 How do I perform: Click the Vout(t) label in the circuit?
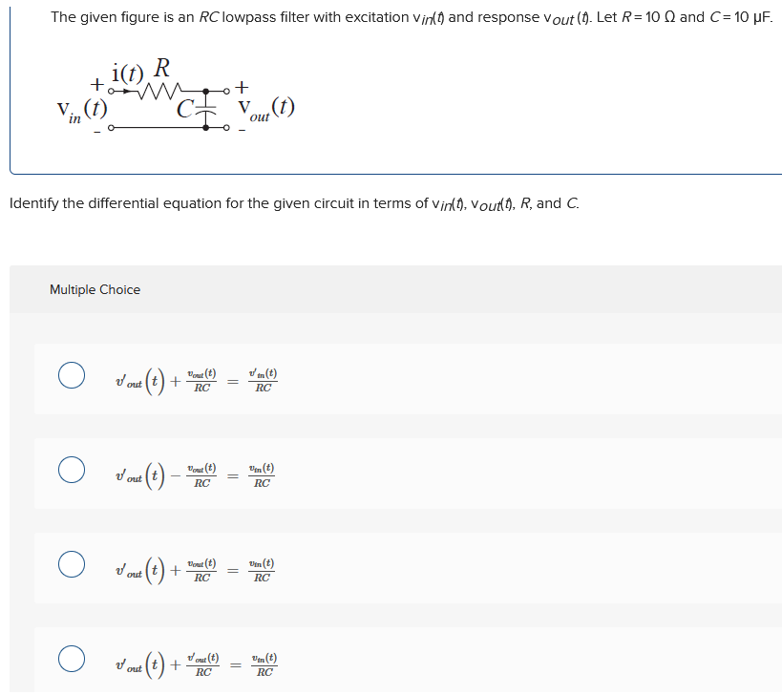pyautogui.click(x=267, y=108)
